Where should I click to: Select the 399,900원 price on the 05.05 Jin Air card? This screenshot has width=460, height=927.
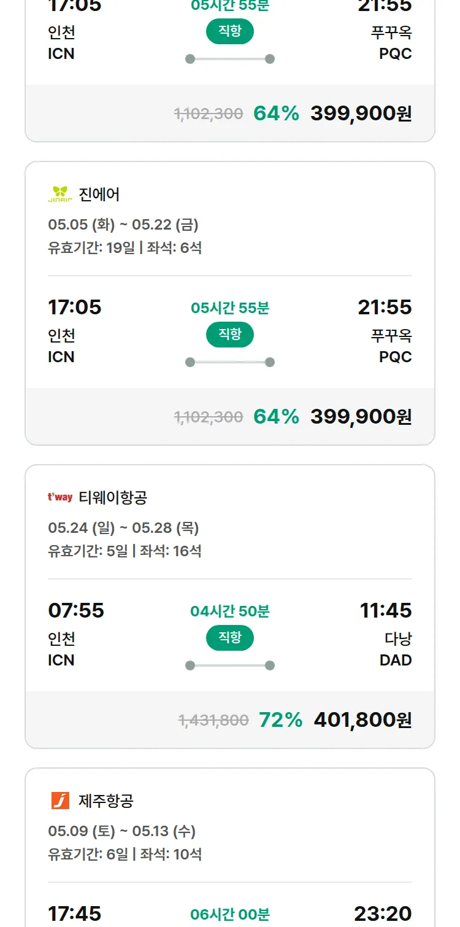click(361, 416)
